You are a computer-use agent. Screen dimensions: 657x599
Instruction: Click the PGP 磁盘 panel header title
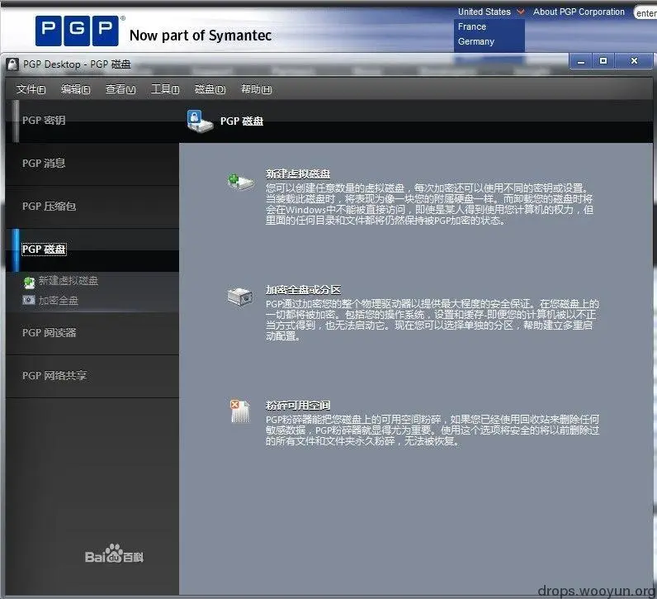242,121
